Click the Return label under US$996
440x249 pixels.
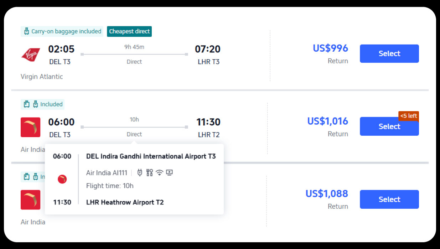pyautogui.click(x=338, y=61)
